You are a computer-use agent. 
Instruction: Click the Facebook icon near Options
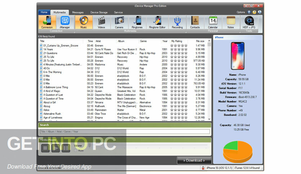(249, 12)
